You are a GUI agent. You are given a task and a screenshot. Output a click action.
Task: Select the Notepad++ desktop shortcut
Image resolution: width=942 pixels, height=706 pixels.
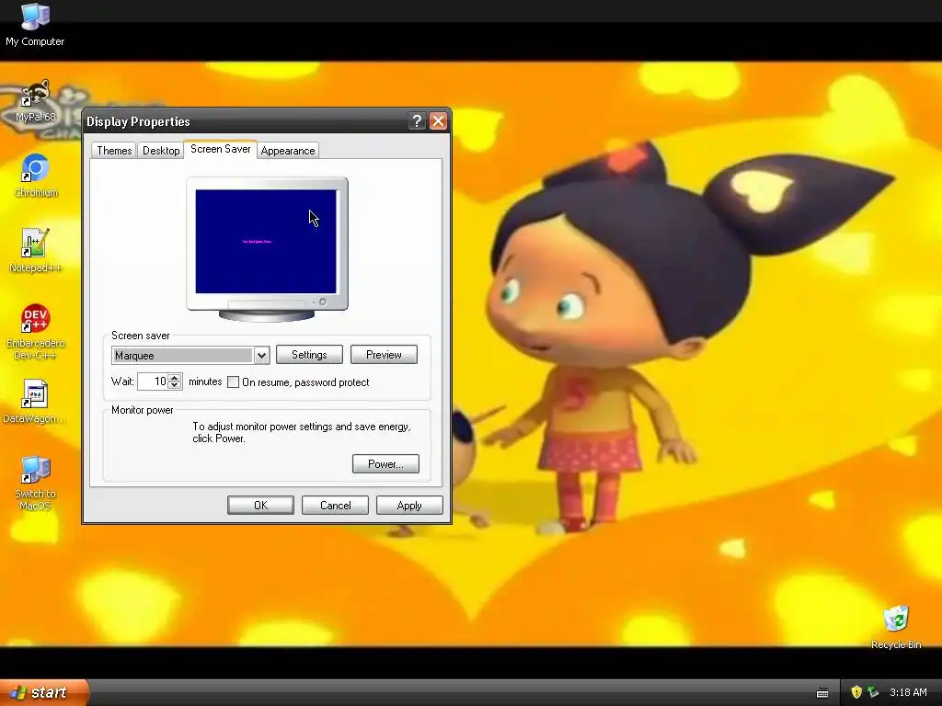35,250
